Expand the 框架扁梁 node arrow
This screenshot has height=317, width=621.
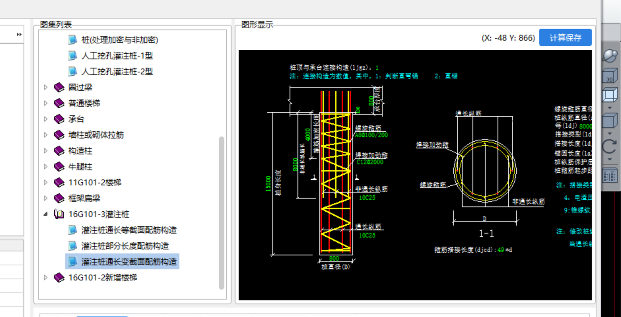(x=45, y=199)
